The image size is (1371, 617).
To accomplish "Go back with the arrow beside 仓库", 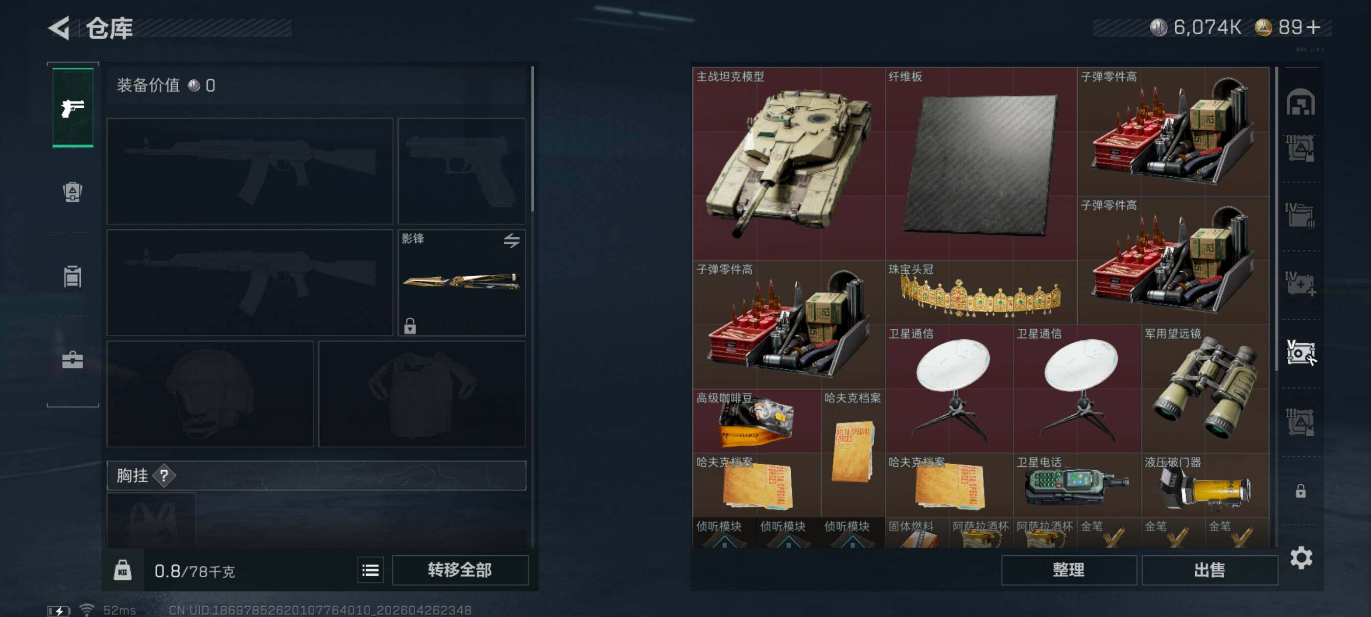I will [59, 28].
